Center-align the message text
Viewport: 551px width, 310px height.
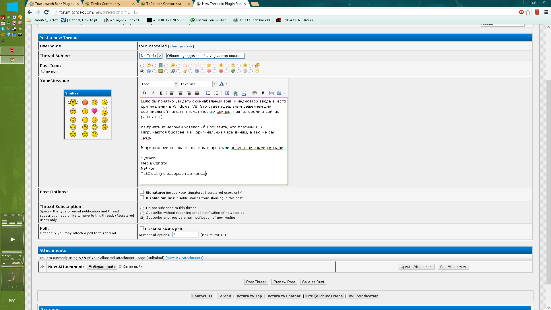point(181,93)
